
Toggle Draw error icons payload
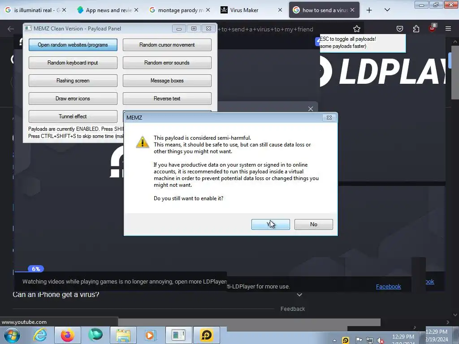click(x=73, y=98)
